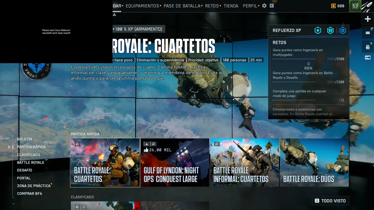Select the star XP boost hexagon icon
This screenshot has height=210, width=374.
(318, 30)
